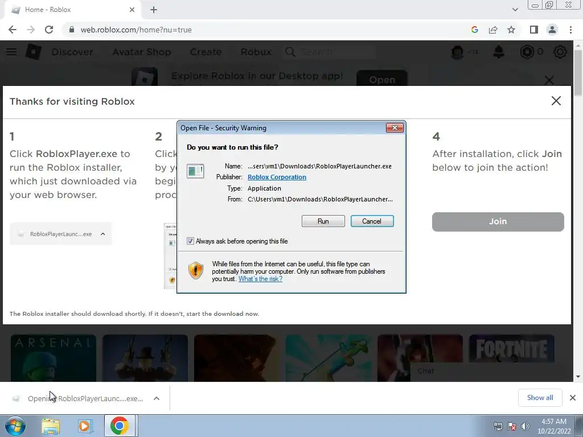583x437 pixels.
Task: Open a new browser tab
Action: pyautogui.click(x=154, y=10)
